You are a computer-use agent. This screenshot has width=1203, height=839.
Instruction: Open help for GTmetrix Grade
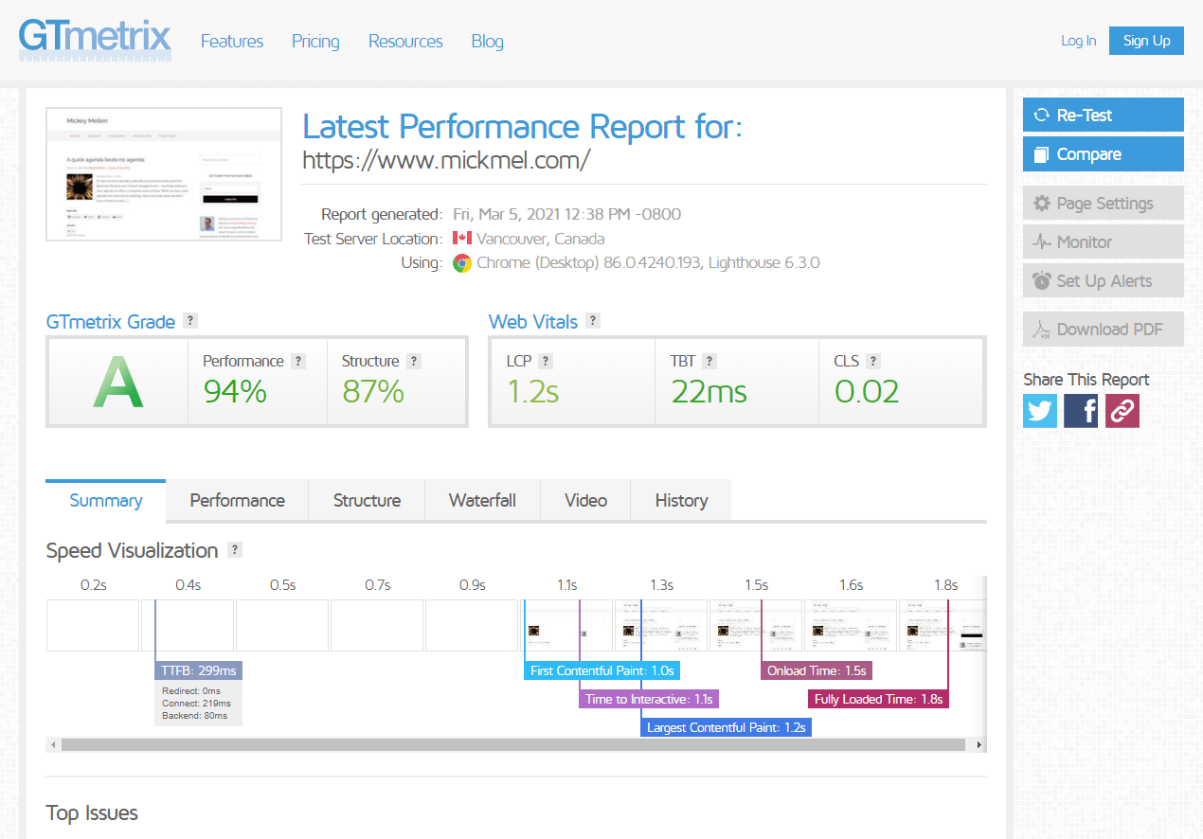click(190, 320)
